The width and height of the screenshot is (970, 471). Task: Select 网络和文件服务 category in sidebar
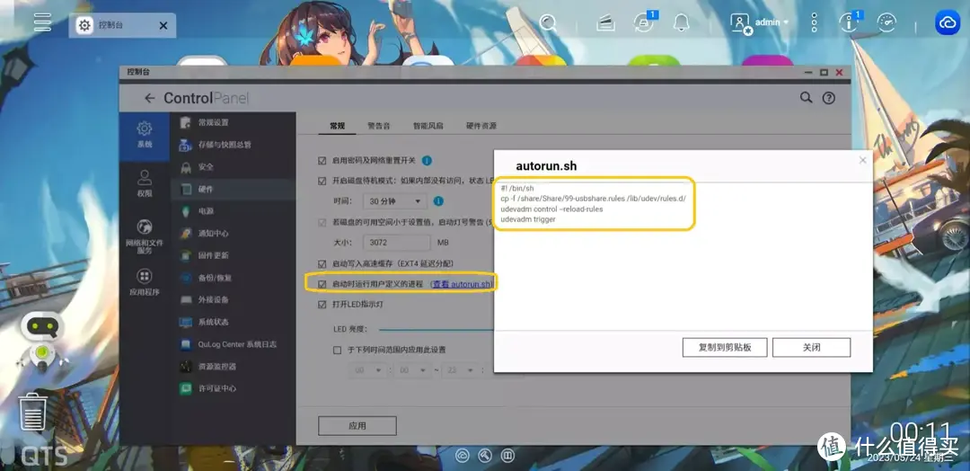(x=144, y=236)
